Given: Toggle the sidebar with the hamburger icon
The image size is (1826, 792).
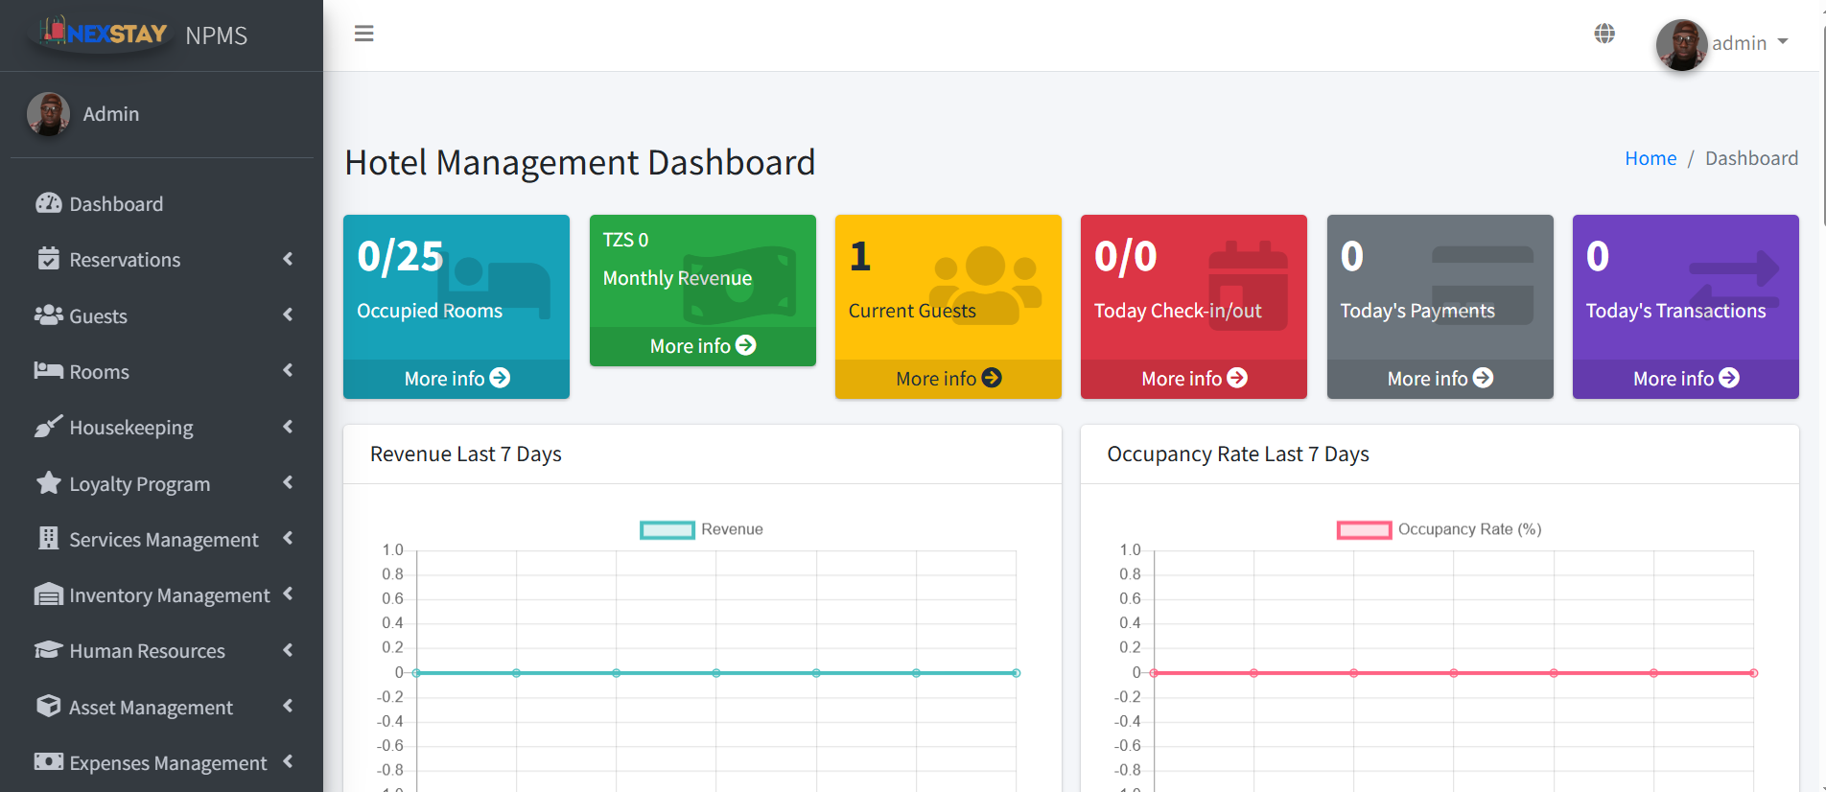Looking at the screenshot, I should (x=363, y=35).
